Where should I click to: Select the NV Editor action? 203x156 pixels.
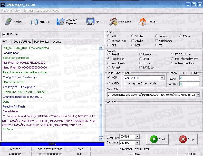[140, 67]
